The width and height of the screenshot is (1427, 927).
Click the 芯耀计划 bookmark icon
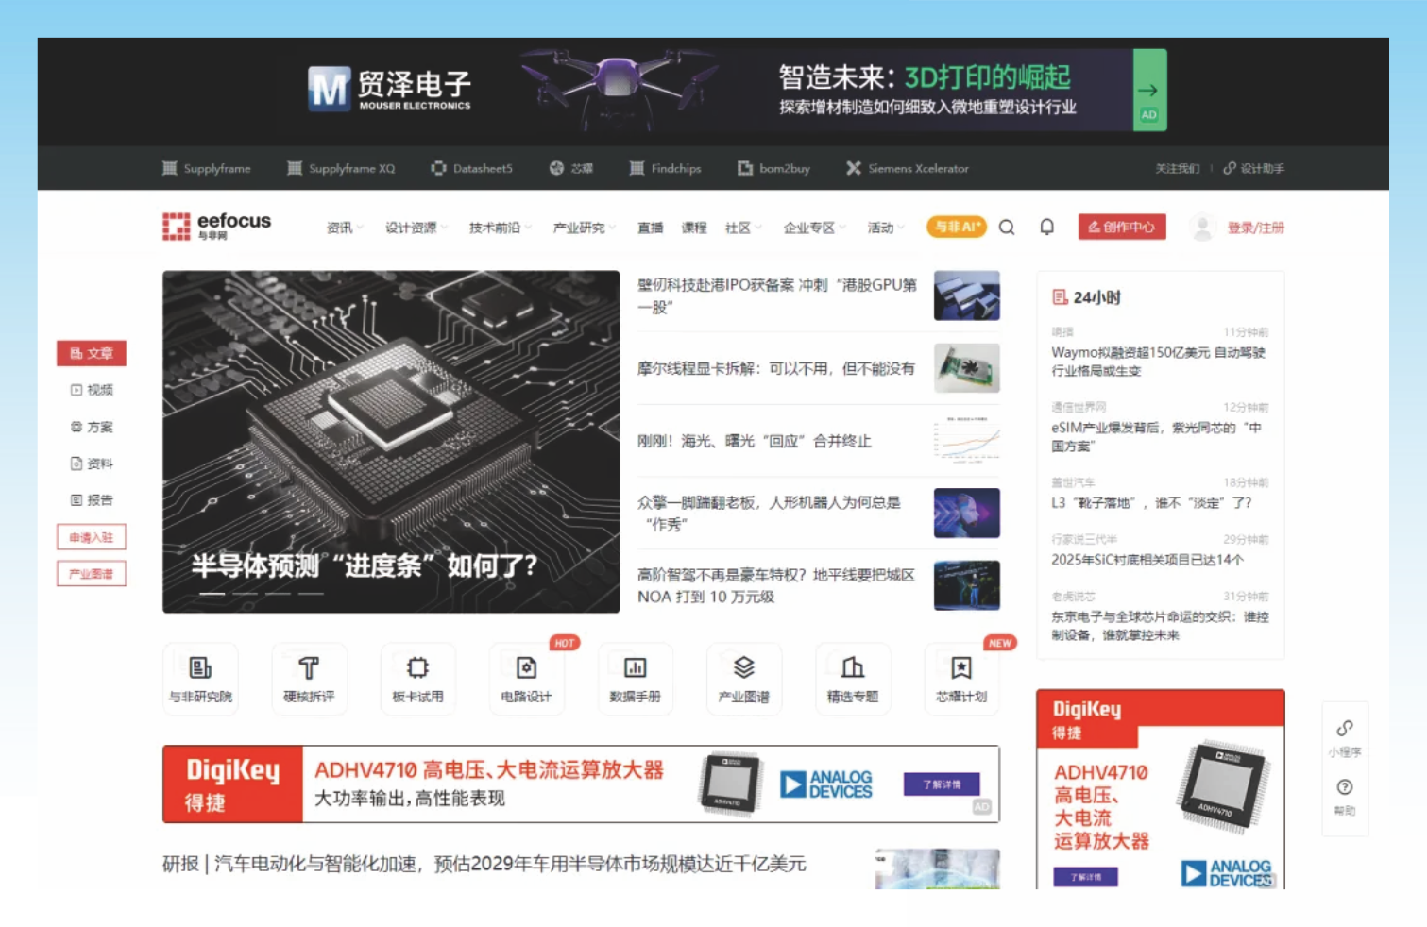click(x=960, y=669)
